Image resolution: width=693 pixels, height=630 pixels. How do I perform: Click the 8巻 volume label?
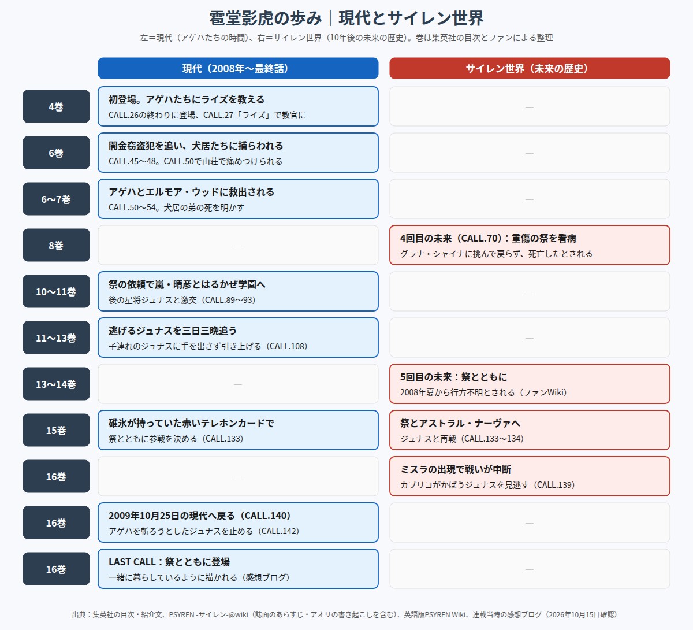[56, 245]
